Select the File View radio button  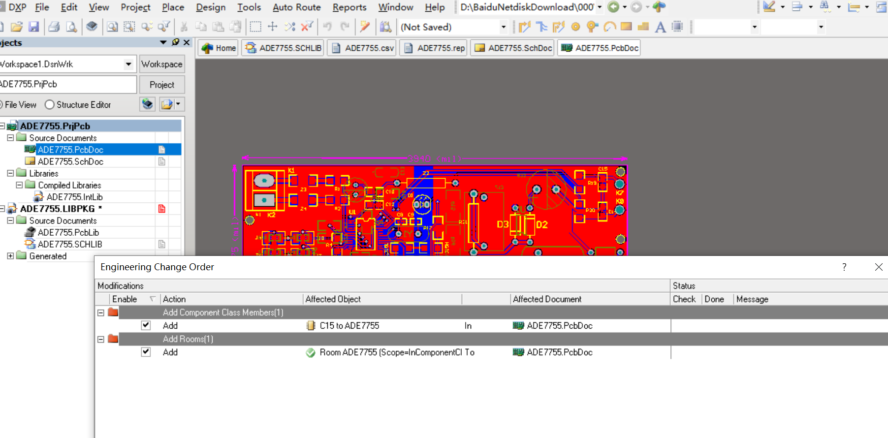point(1,105)
